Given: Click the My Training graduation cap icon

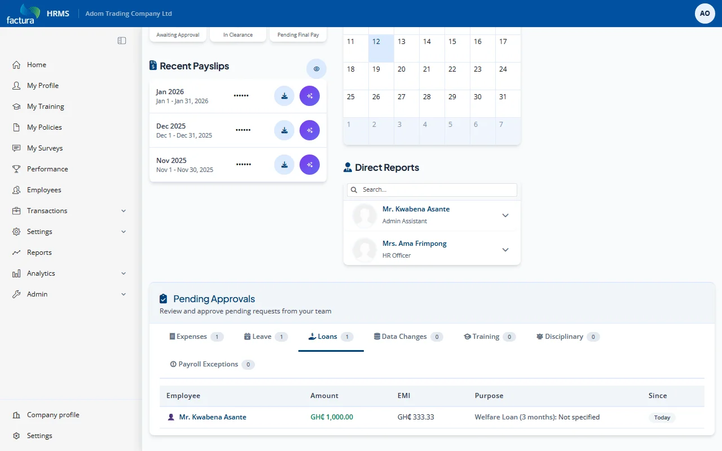Looking at the screenshot, I should coord(16,107).
